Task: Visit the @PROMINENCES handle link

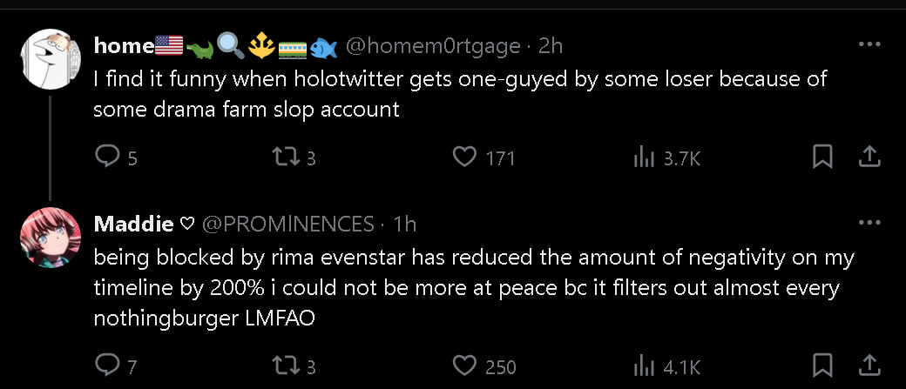Action: click(x=288, y=224)
